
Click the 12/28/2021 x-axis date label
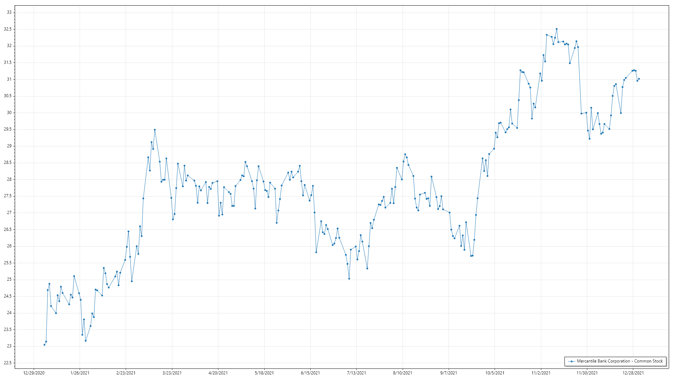tap(633, 373)
